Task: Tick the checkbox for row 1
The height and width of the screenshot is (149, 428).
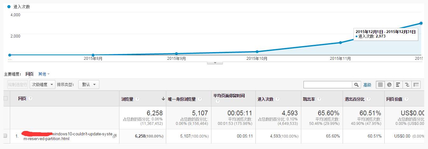Action: tap(5, 136)
